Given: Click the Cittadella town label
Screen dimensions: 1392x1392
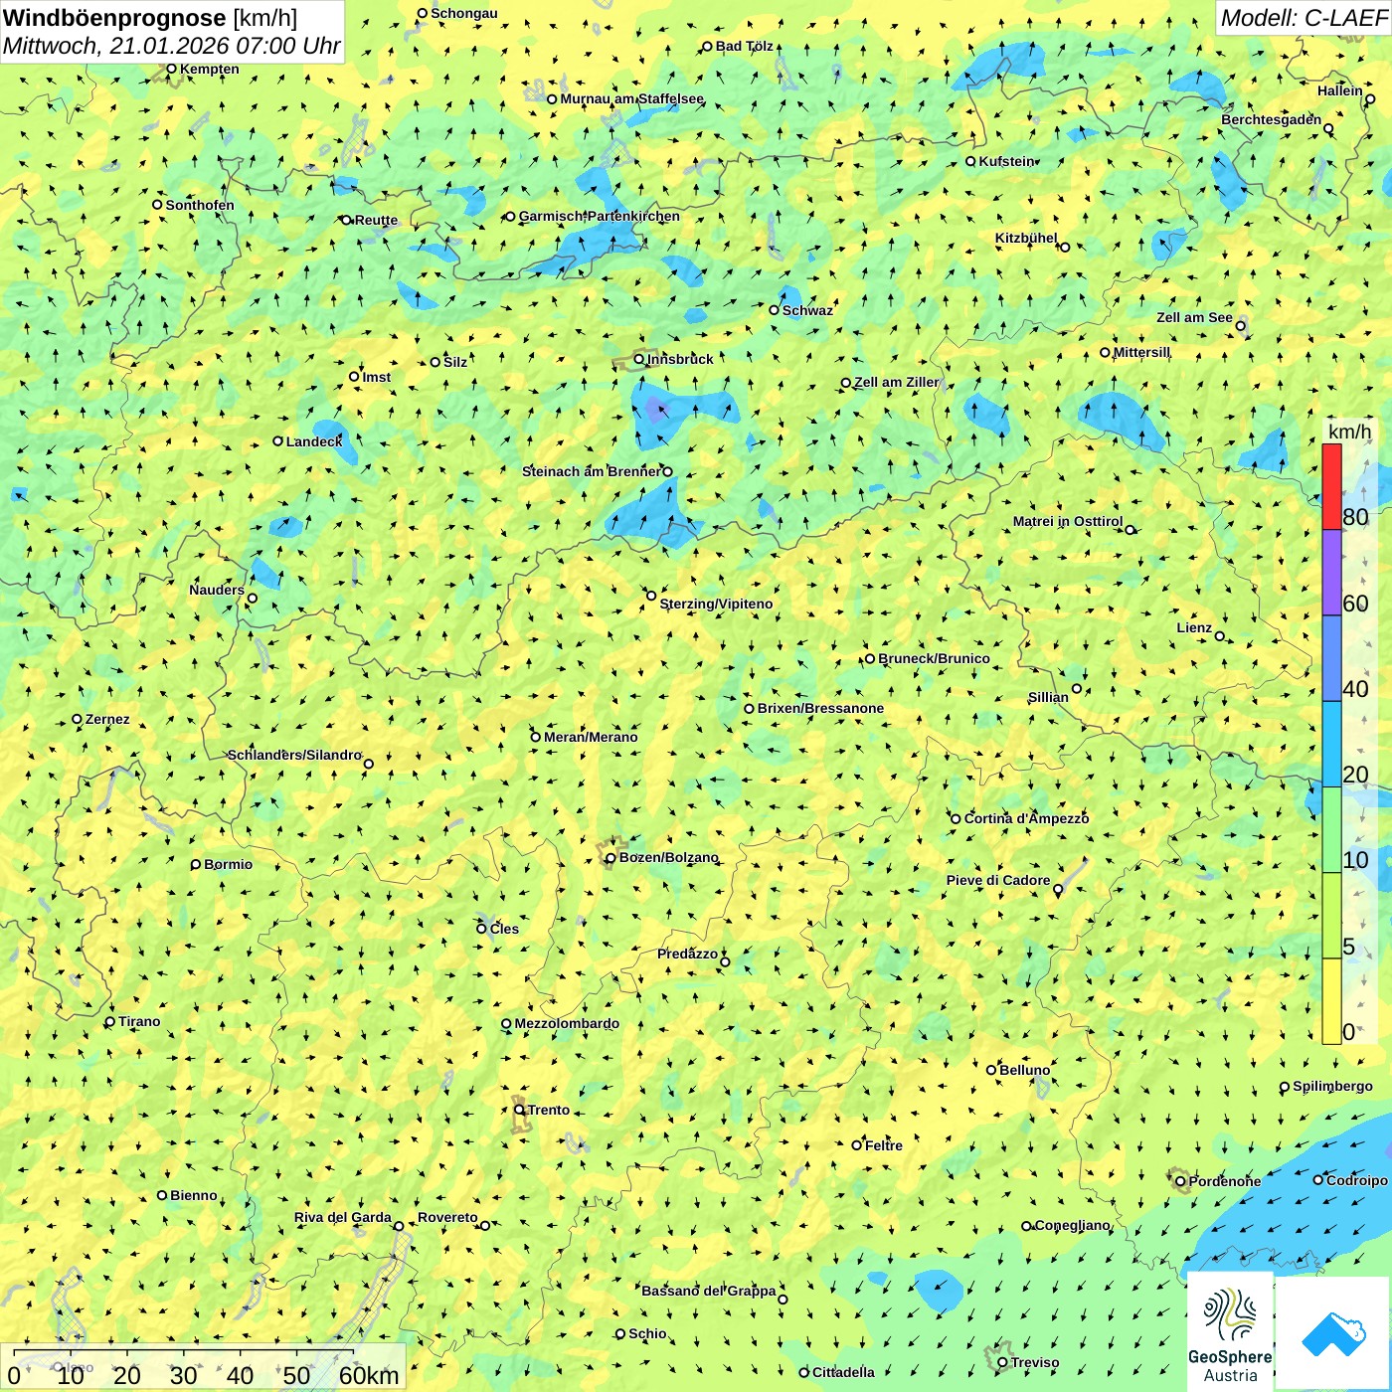Looking at the screenshot, I should (843, 1372).
